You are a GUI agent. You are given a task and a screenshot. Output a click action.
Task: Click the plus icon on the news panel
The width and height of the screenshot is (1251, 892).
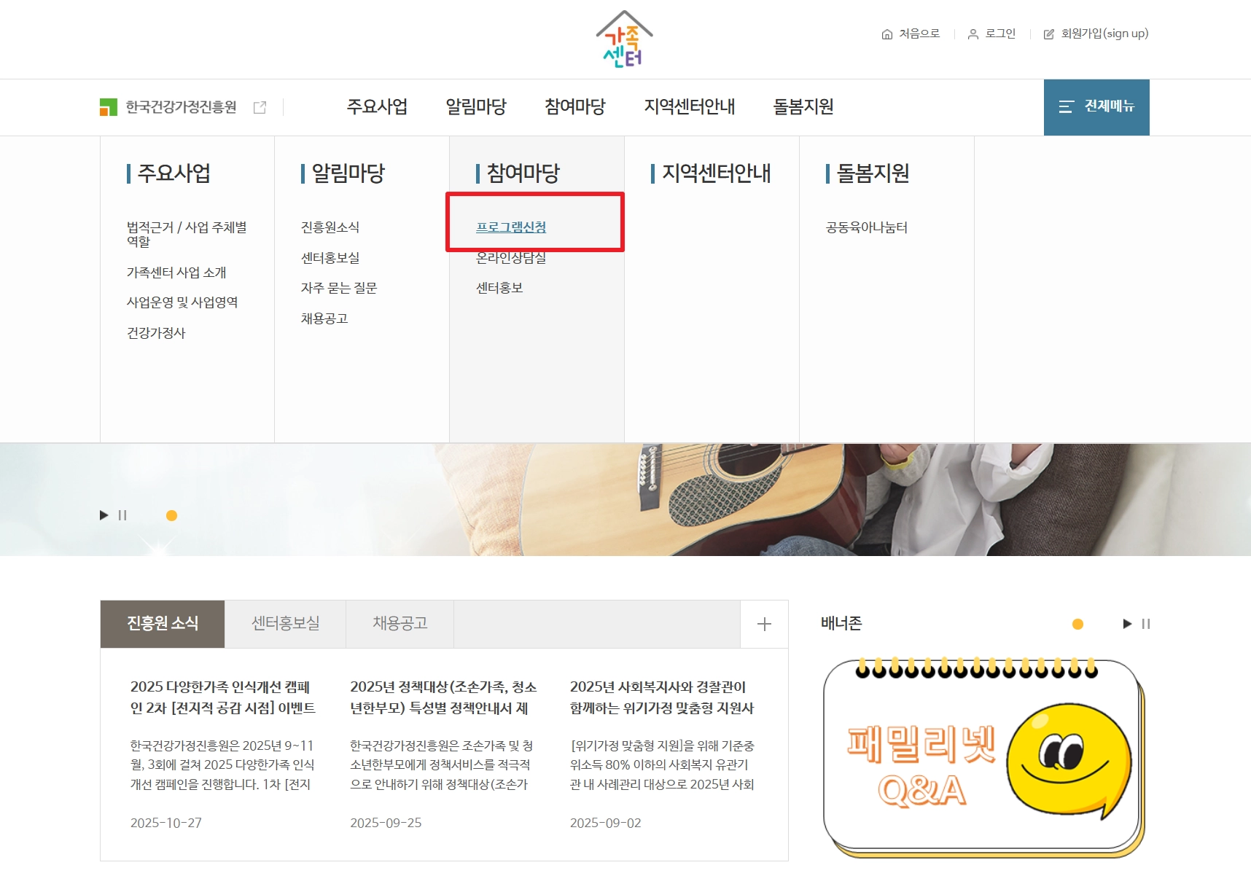point(765,624)
